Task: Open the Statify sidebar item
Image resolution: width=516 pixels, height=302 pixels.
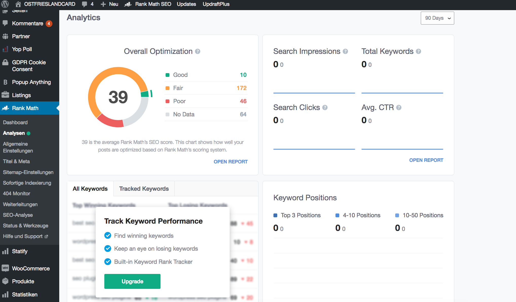Action: coord(19,251)
